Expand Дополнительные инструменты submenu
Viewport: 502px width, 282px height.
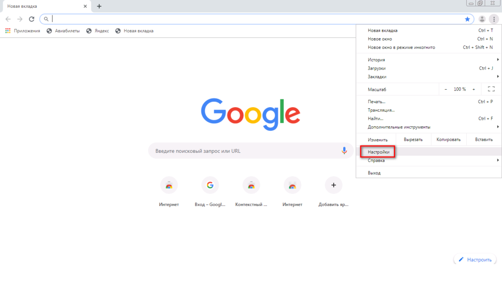coord(429,127)
